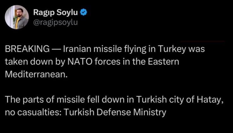Click the word Mediterranean in the tweet
Screen dimensions: 233x133
click(x=36, y=73)
